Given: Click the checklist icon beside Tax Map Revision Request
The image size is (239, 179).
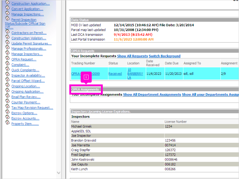Looking at the screenshot, I should pyautogui.click(x=7, y=106).
